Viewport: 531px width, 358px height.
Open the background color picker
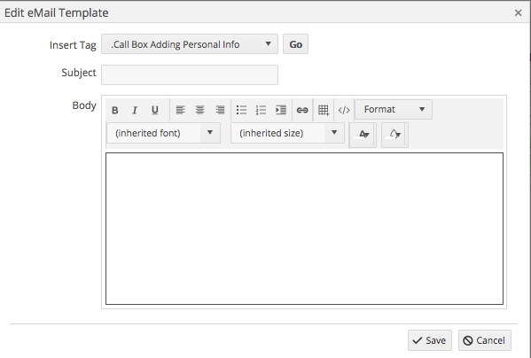click(x=394, y=135)
